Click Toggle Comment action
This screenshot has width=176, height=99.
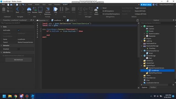pos(141,8)
